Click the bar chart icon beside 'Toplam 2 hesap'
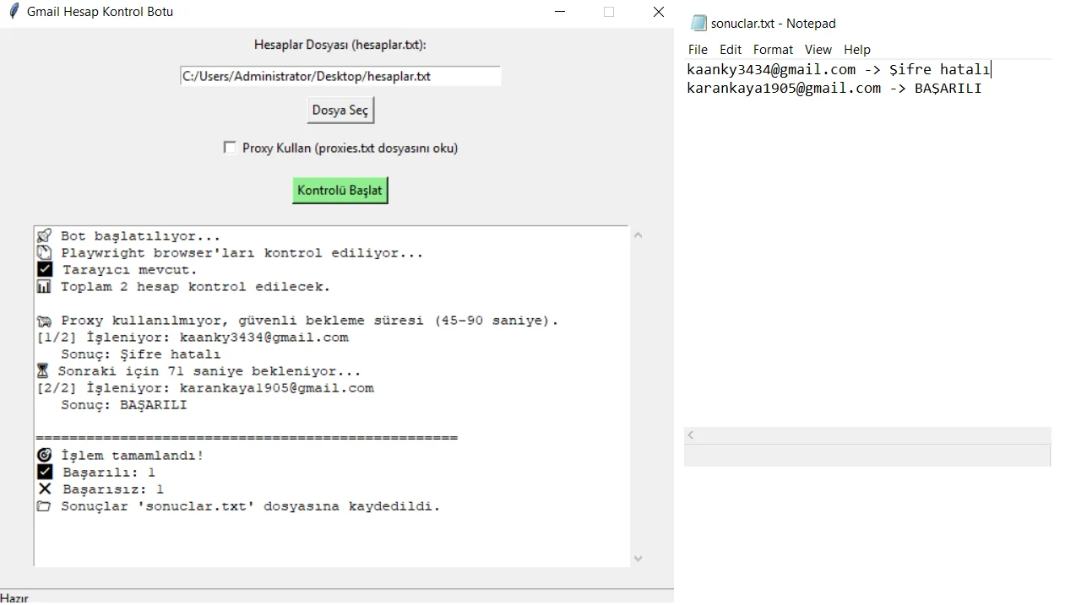This screenshot has height=605, width=1065. click(45, 286)
